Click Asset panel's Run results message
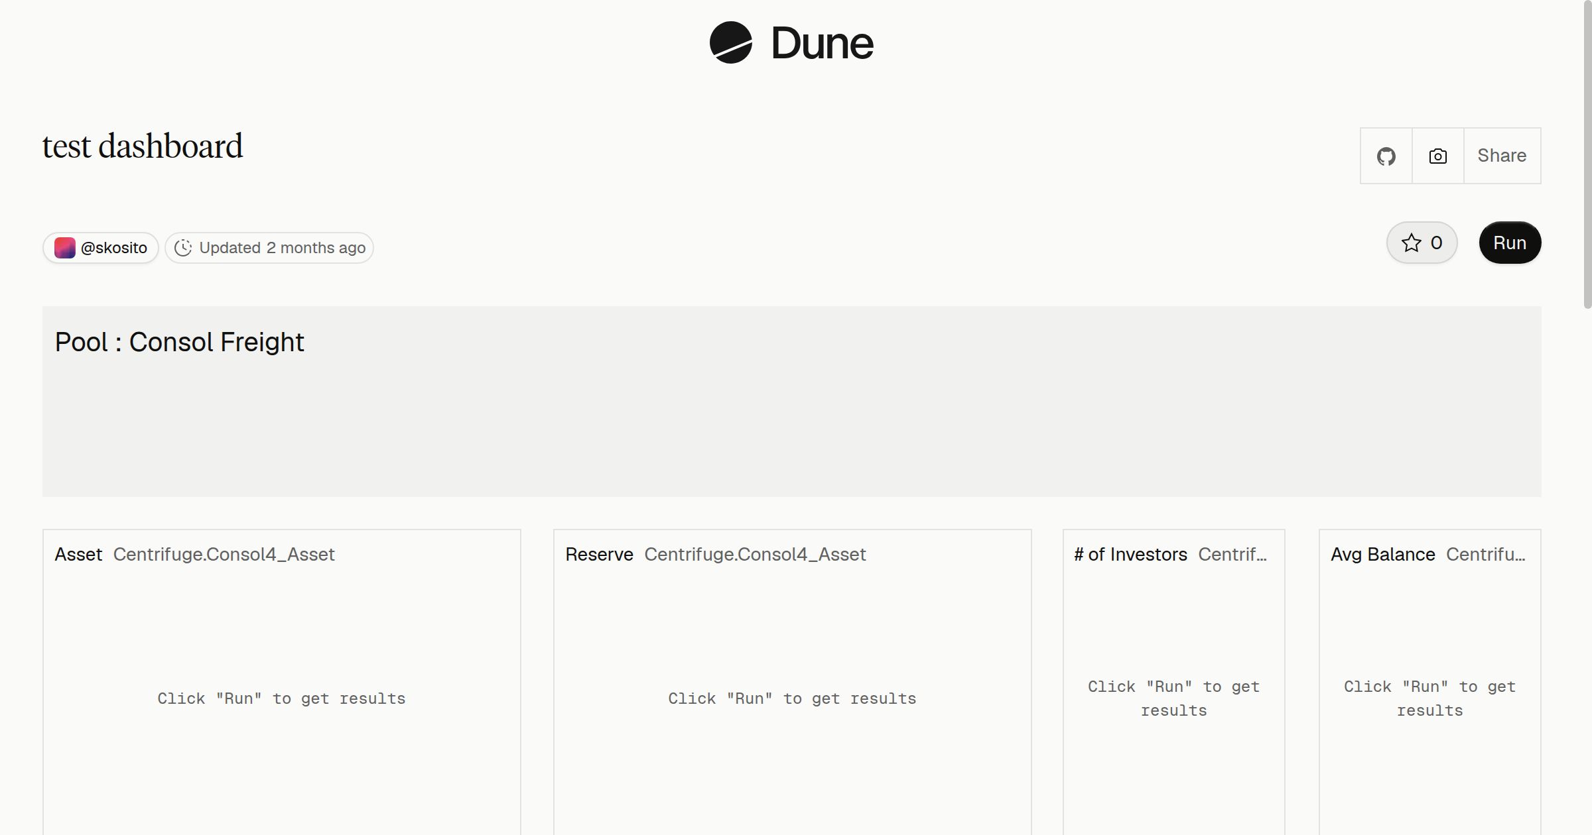Image resolution: width=1592 pixels, height=835 pixels. (x=281, y=698)
